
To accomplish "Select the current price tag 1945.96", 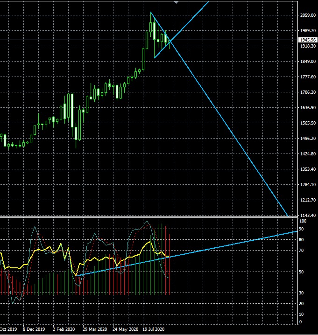I will pyautogui.click(x=308, y=40).
